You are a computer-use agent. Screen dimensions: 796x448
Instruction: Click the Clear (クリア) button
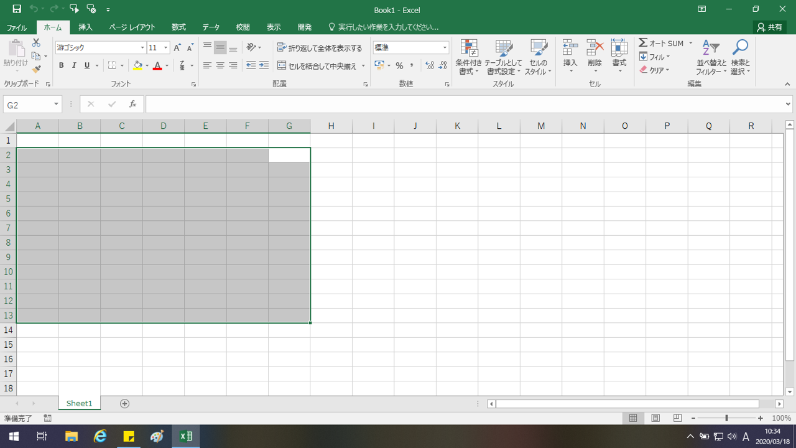(655, 70)
